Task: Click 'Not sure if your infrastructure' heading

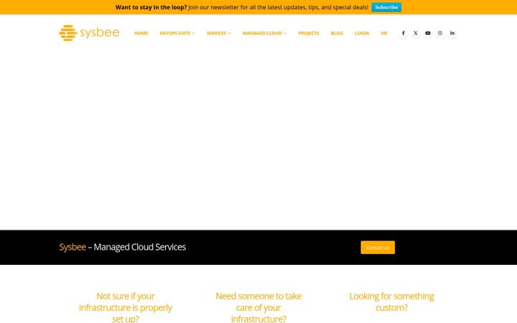Action: click(x=125, y=307)
